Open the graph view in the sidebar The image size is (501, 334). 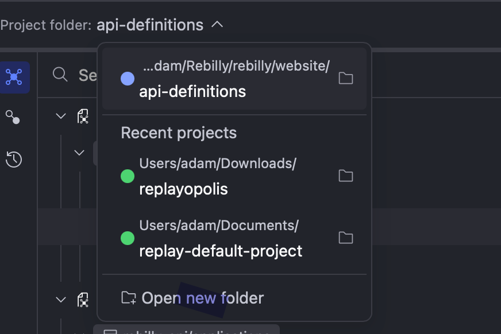pyautogui.click(x=14, y=77)
